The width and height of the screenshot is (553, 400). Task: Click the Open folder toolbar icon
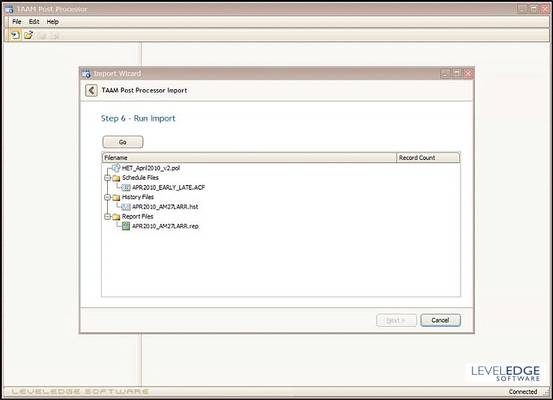(x=28, y=35)
